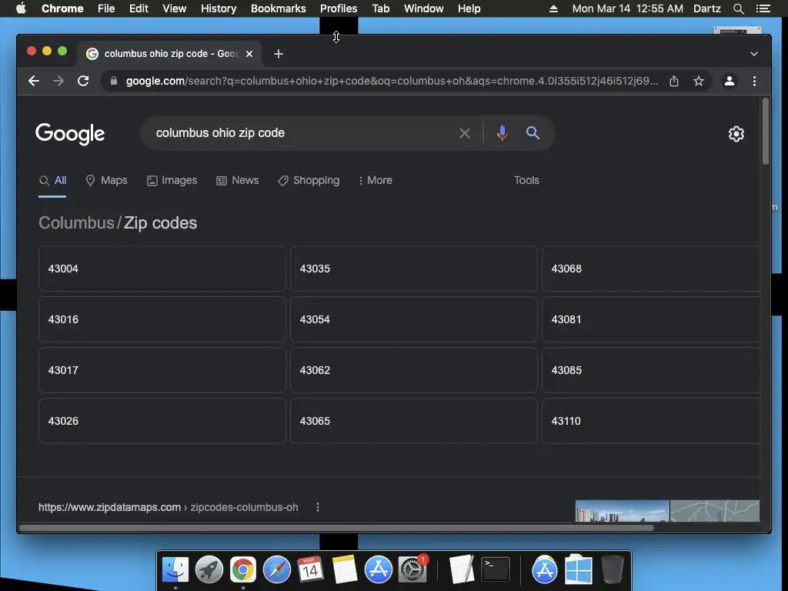Open the zipdatamaps.com result link
This screenshot has width=788, height=591.
[169, 508]
